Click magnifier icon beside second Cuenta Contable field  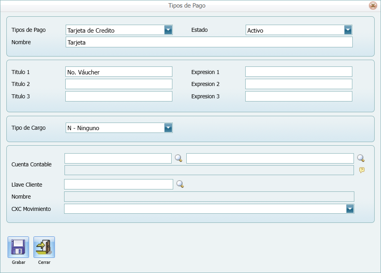click(x=361, y=158)
